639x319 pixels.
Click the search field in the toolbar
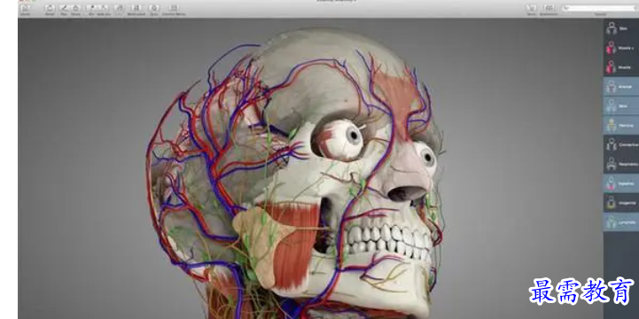pyautogui.click(x=599, y=8)
